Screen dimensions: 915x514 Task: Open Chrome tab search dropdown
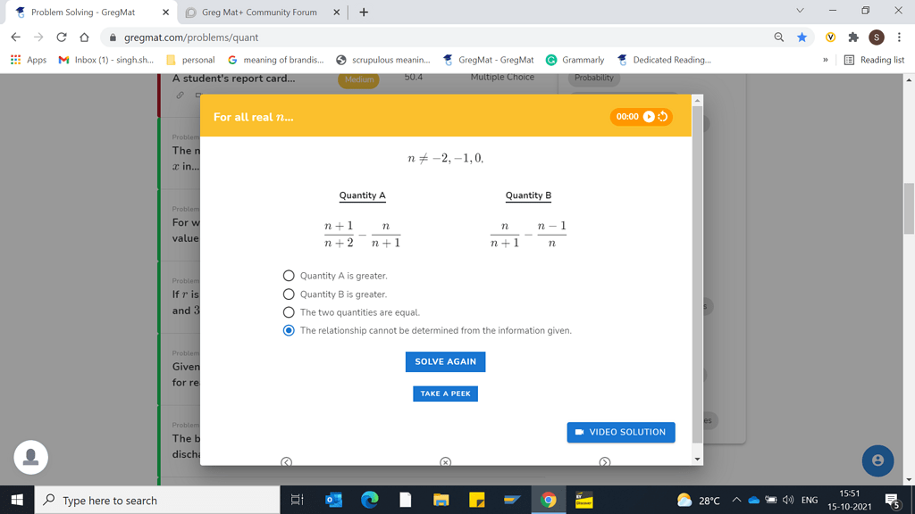tap(800, 11)
